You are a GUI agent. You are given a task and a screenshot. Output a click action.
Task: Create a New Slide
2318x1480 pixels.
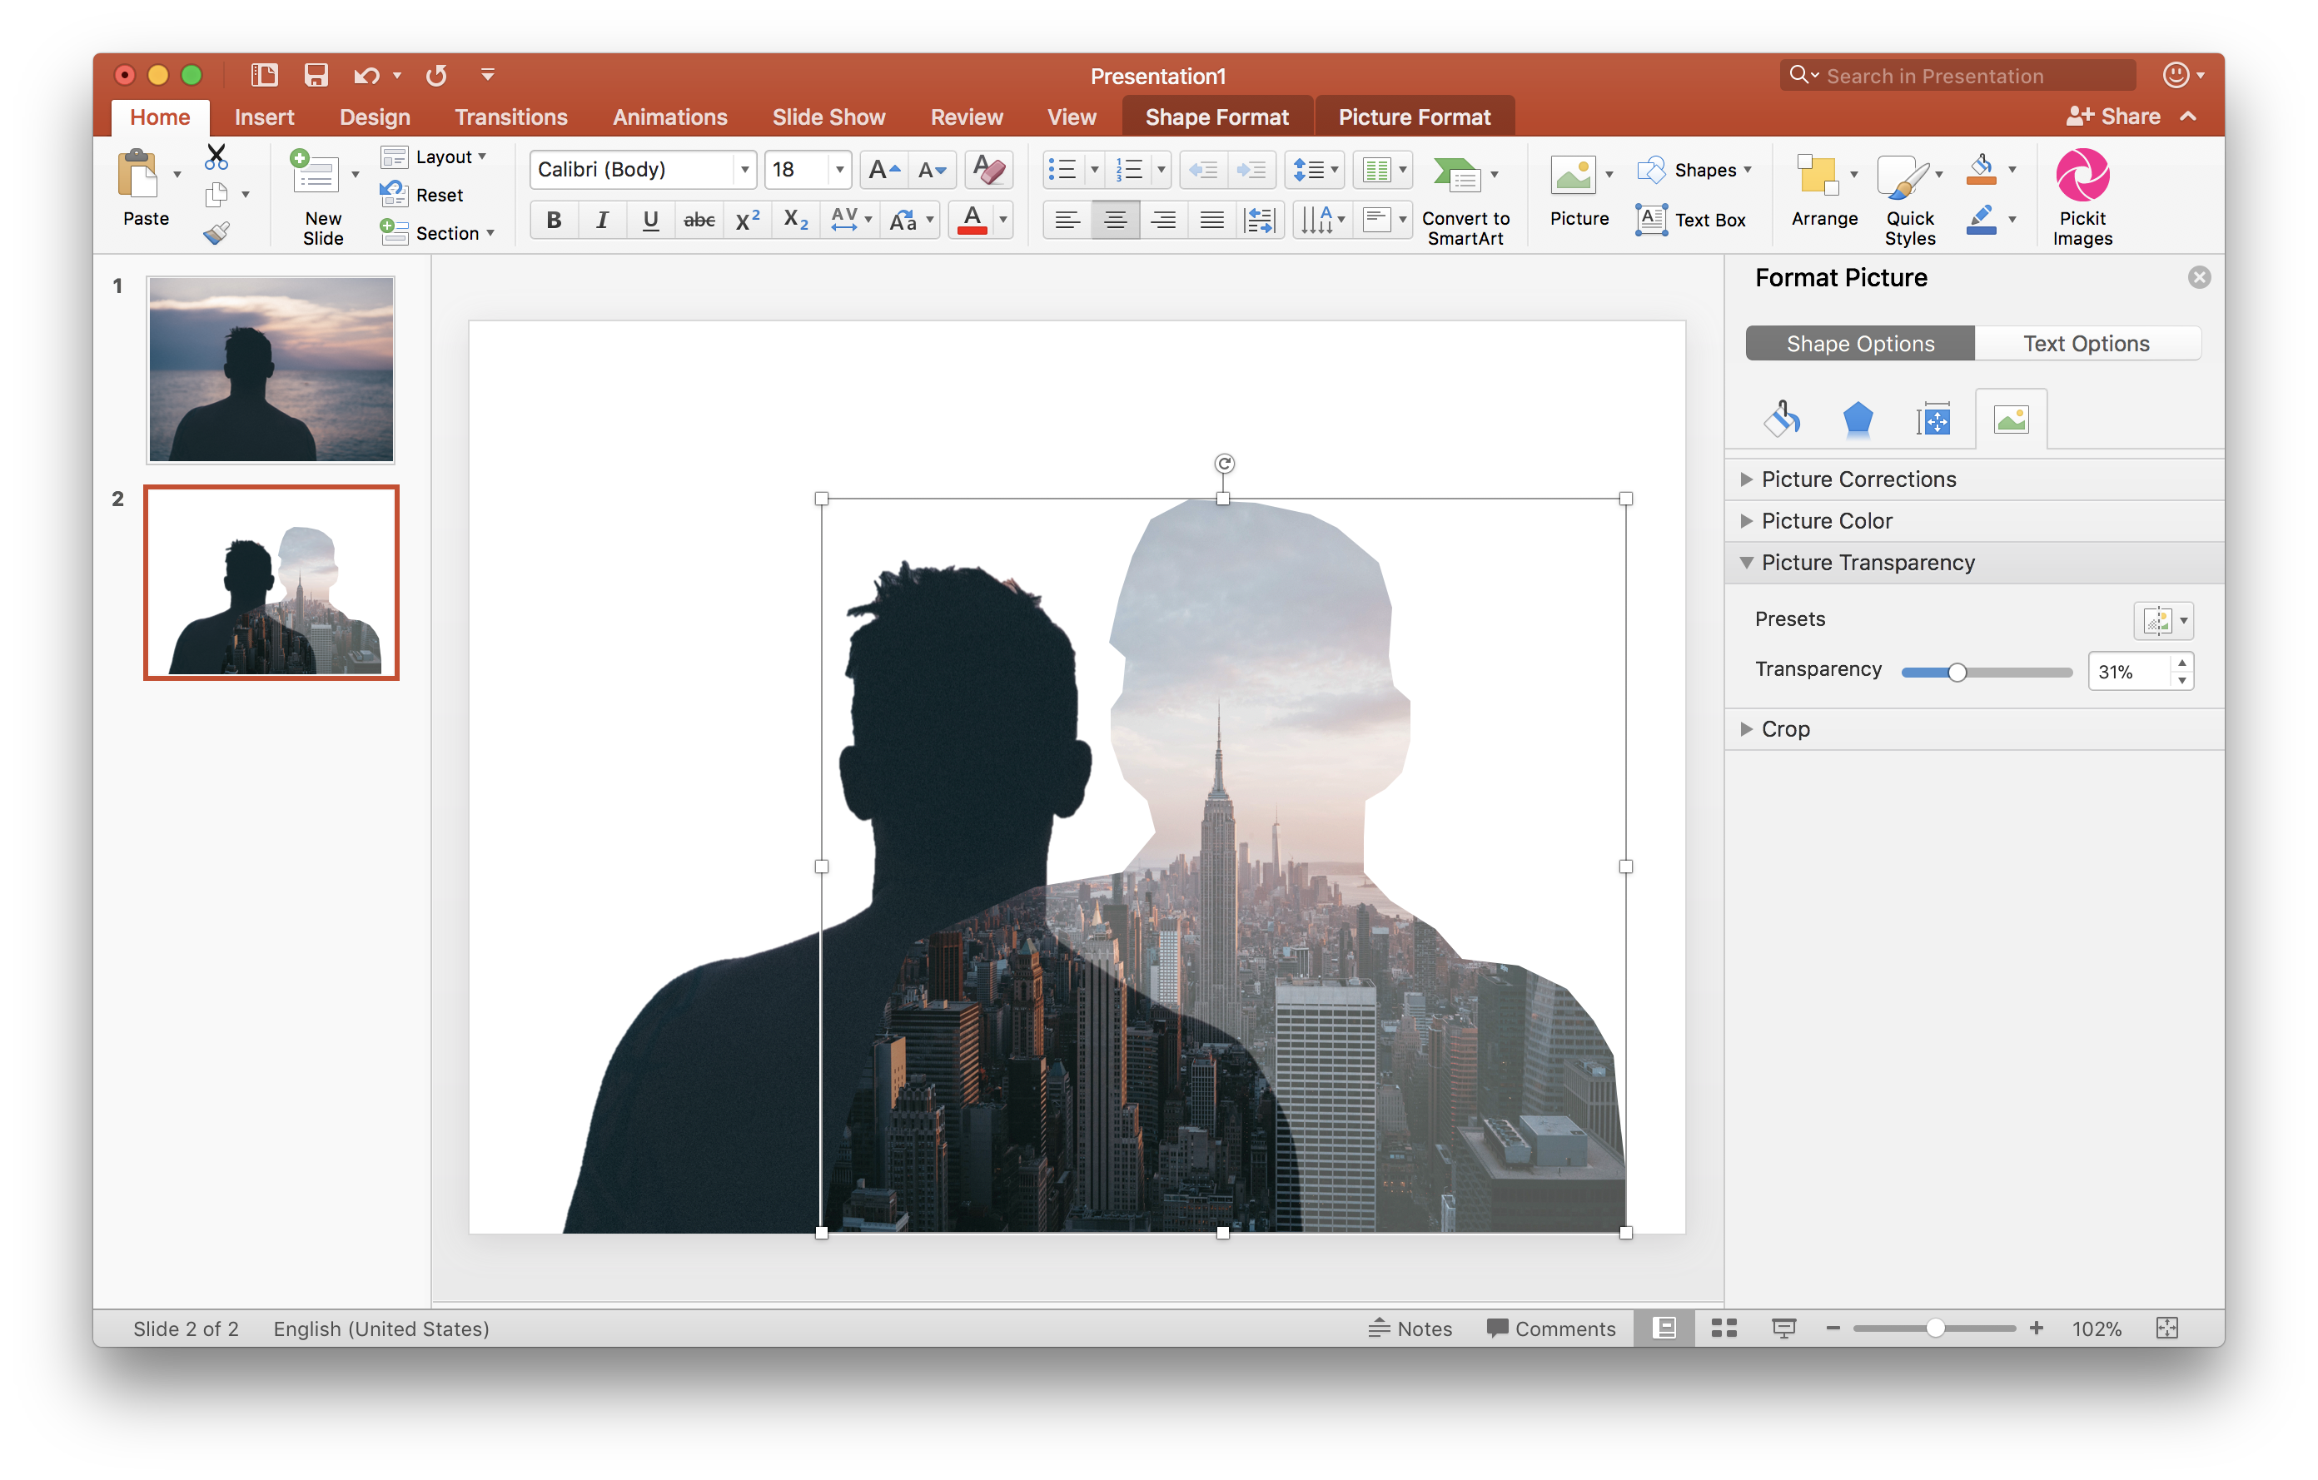pyautogui.click(x=320, y=192)
